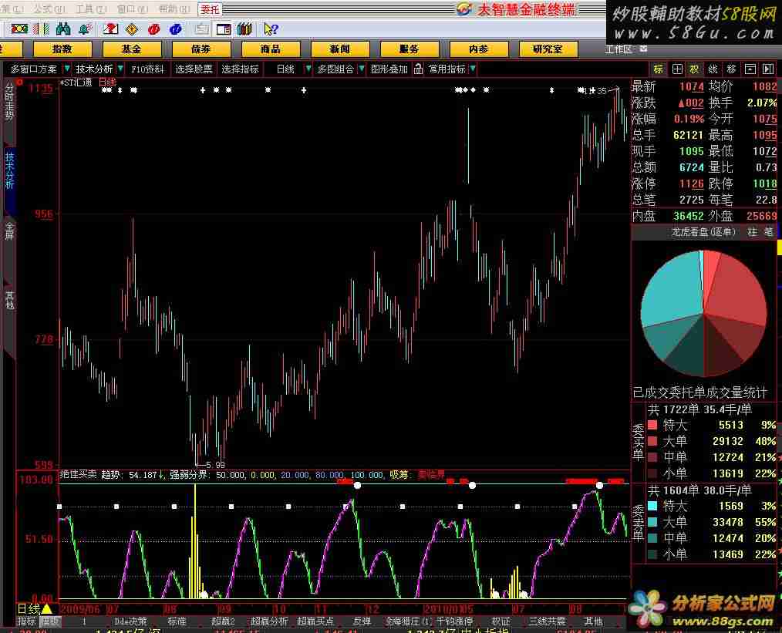Switch to the 超赢分析 indicator tab
This screenshot has height=633, width=782.
pyautogui.click(x=269, y=621)
